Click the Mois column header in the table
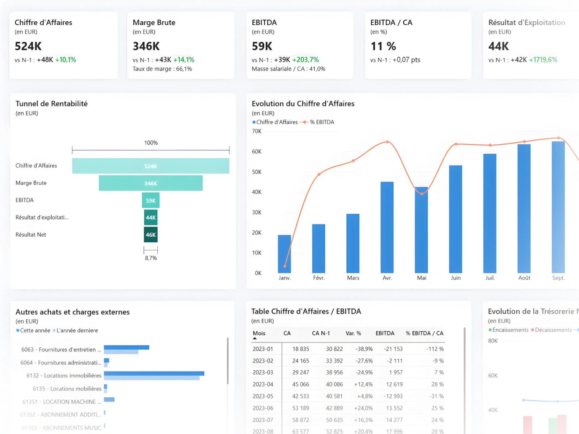Screen dimensions: 579x434 pos(259,333)
